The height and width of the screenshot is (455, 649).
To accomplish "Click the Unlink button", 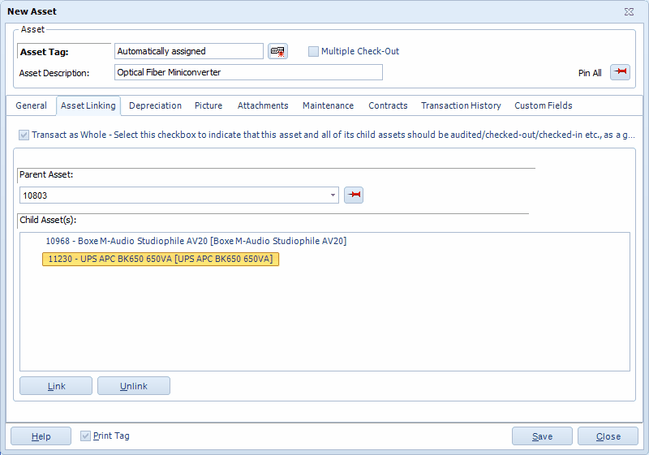I will 134,386.
